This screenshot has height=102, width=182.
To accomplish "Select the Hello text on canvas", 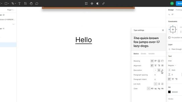I will coord(84,40).
